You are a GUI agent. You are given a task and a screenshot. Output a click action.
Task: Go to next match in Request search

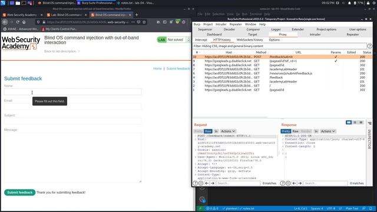click(213, 183)
